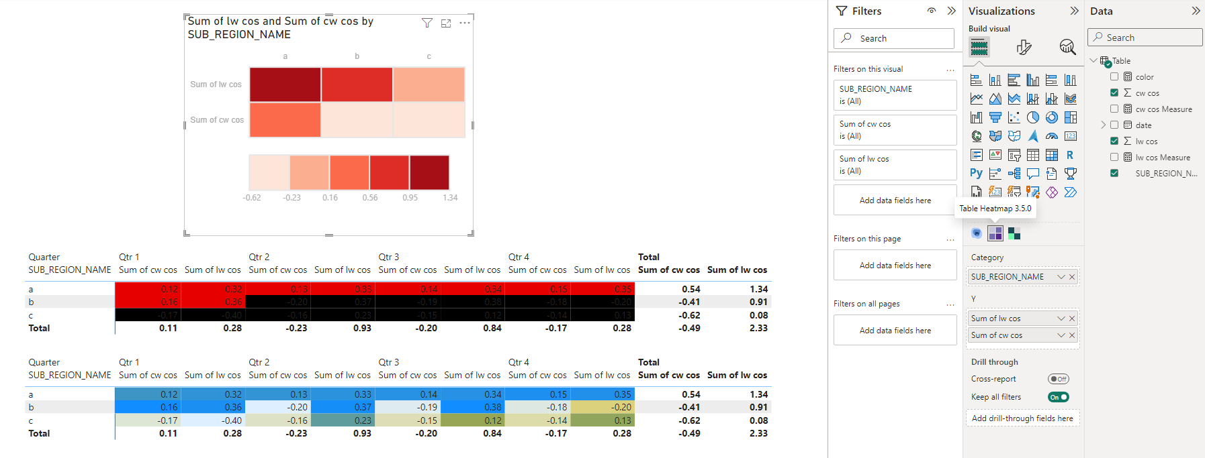Select the KPI visual
The image size is (1205, 458).
995,155
